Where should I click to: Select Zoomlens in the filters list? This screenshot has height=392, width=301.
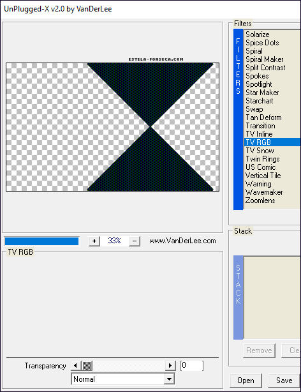pos(260,200)
